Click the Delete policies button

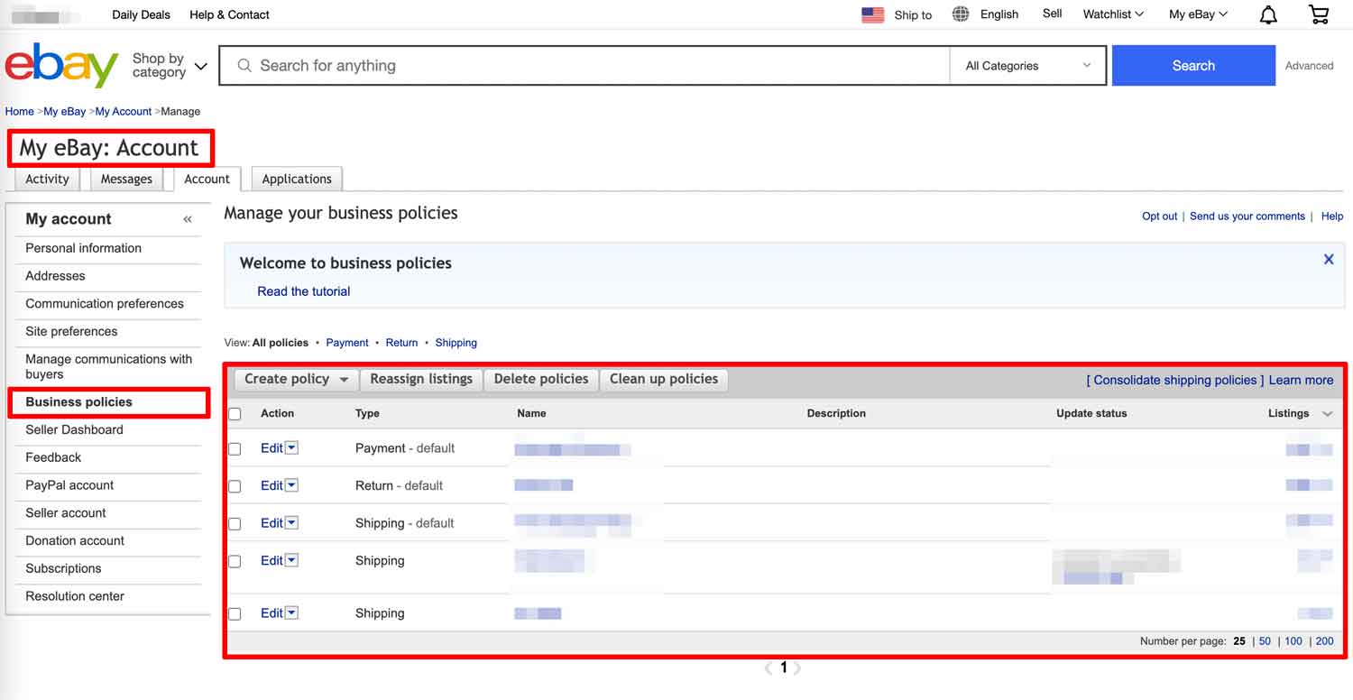pos(541,380)
